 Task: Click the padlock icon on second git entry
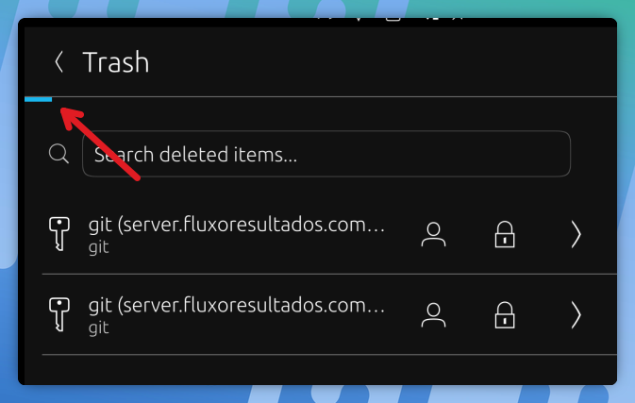505,314
